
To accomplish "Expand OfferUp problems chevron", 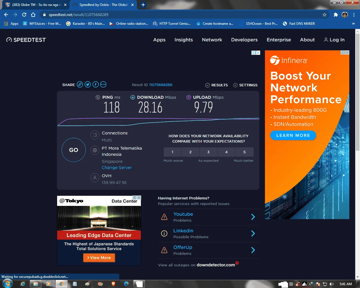I will point(253,250).
